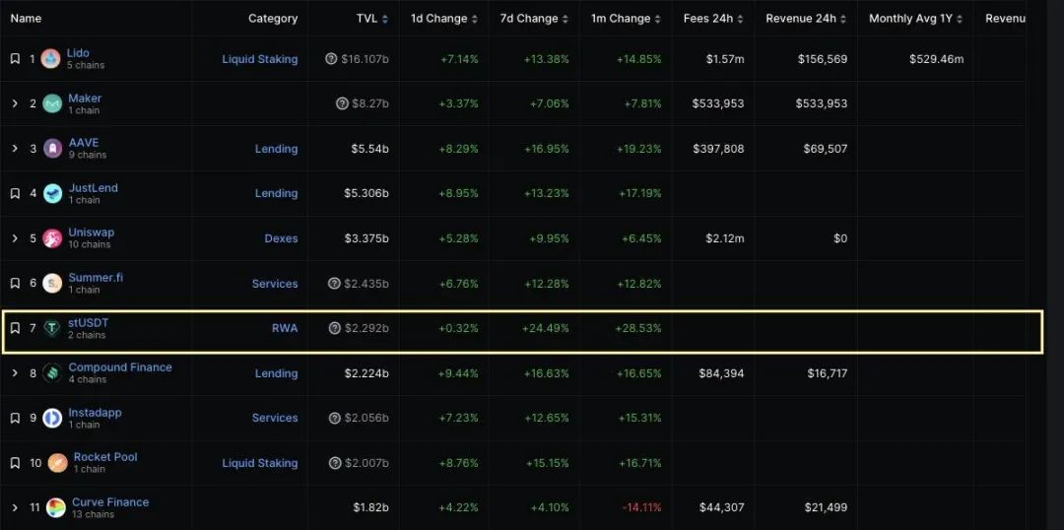Sort by the Fees 24h header
The image size is (1064, 530).
point(713,19)
